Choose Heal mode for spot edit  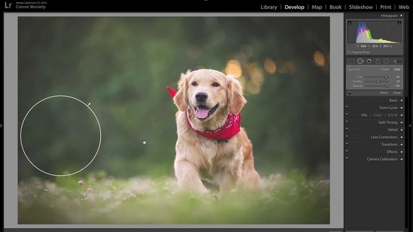(398, 70)
